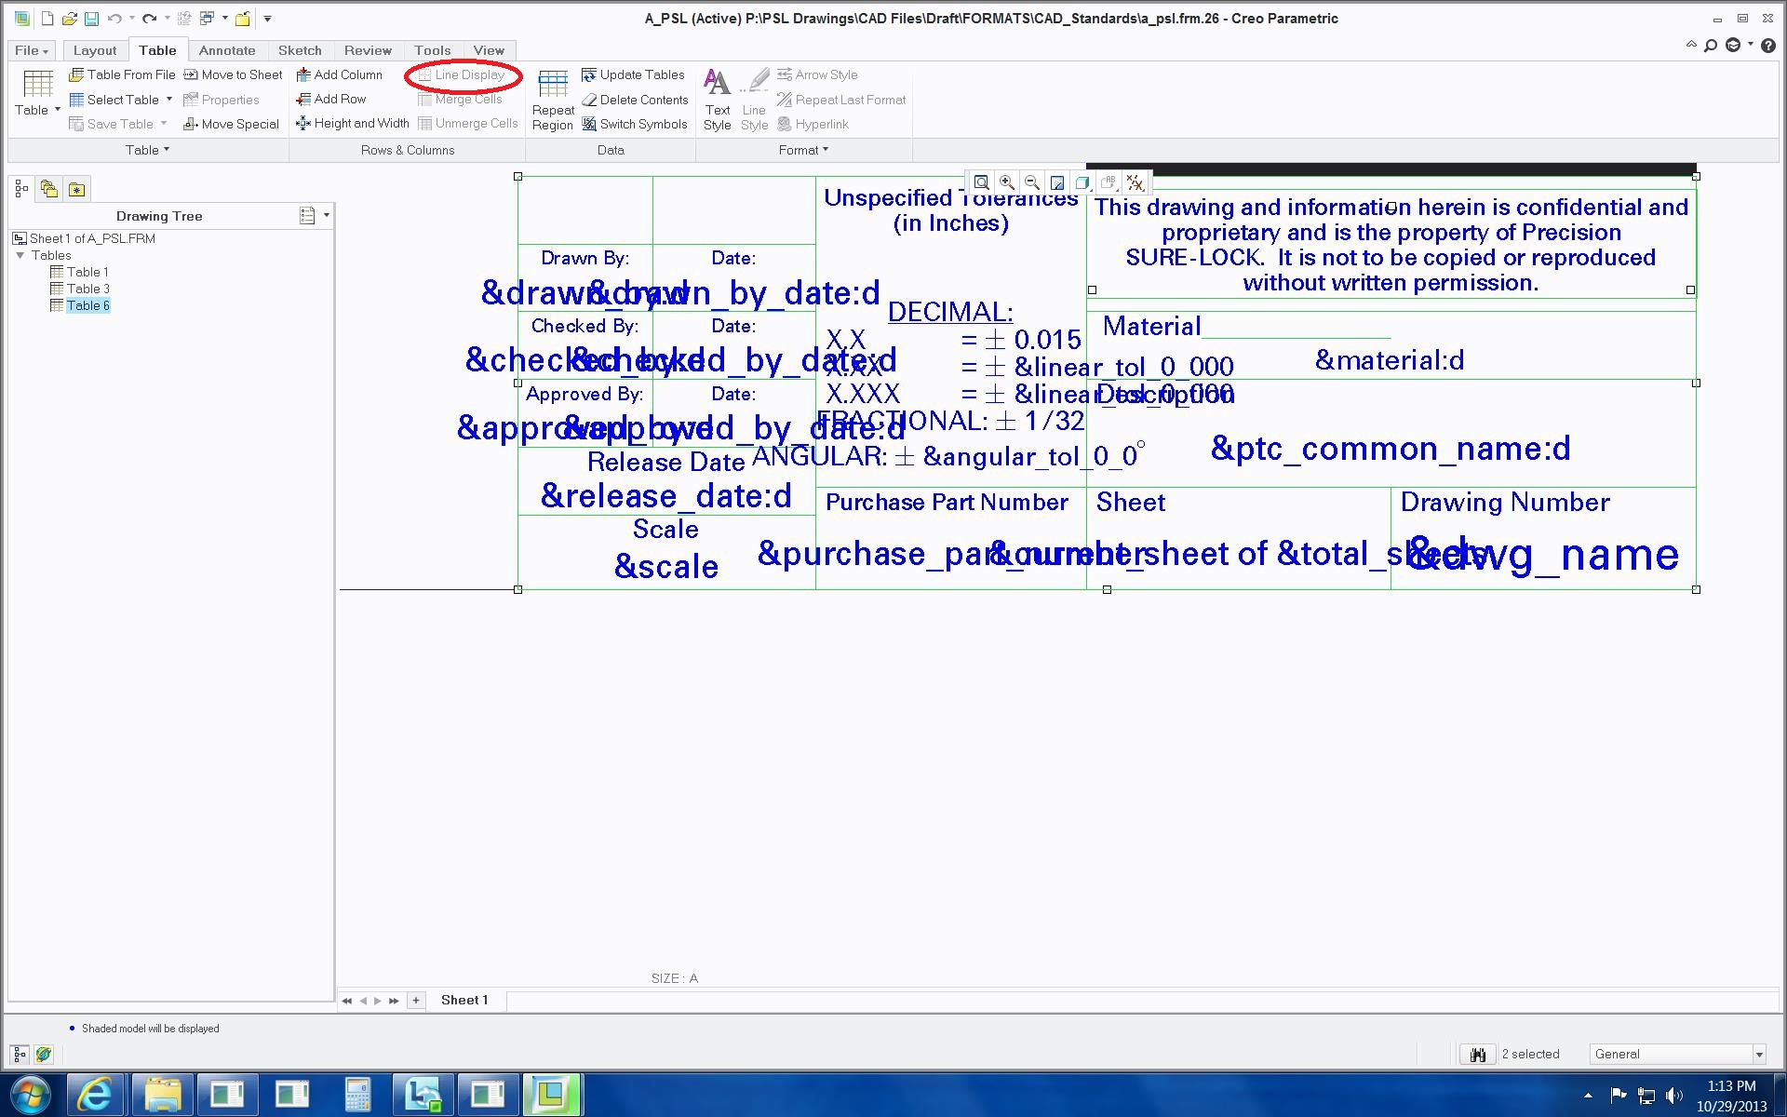Switch to the Annotate ribbon tab
The image size is (1787, 1117).
[x=226, y=49]
